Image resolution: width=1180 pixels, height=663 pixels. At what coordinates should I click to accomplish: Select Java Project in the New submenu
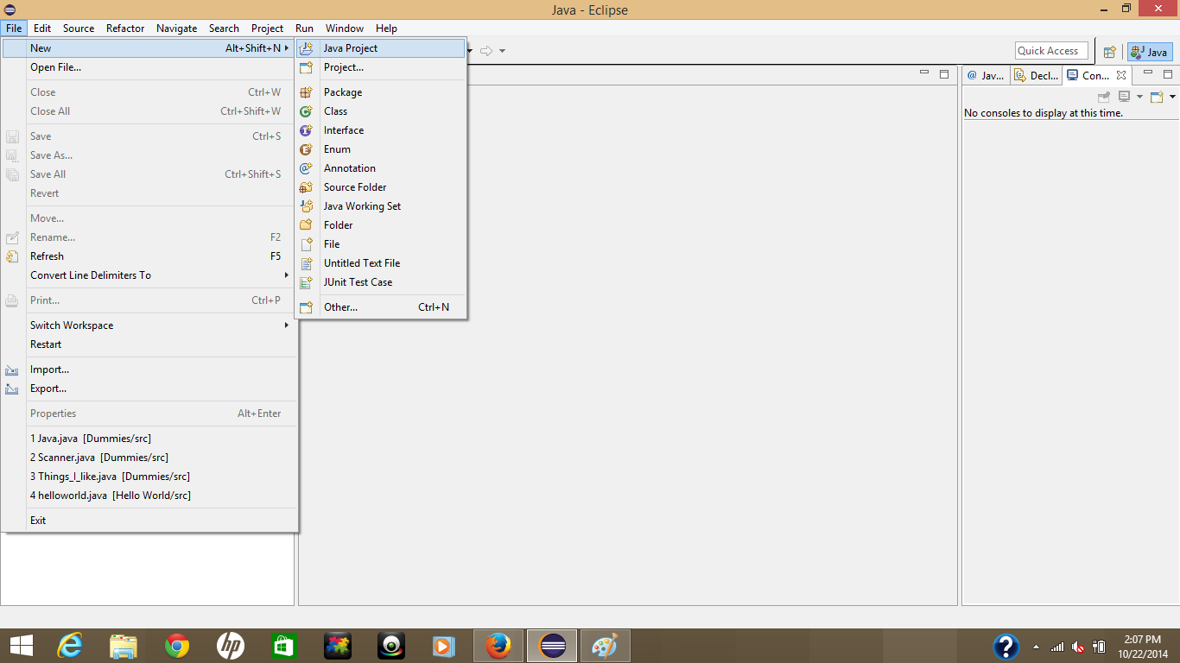(380, 48)
